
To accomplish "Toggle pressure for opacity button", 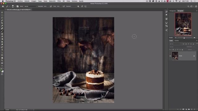I will [x=51, y=6].
